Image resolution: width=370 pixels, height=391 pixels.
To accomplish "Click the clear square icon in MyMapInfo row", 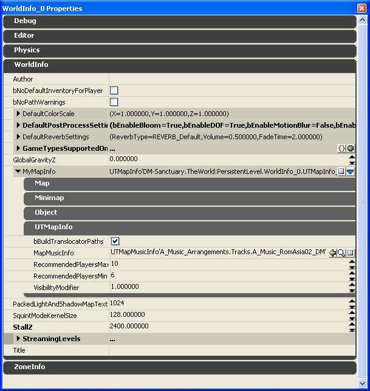I will [341, 172].
